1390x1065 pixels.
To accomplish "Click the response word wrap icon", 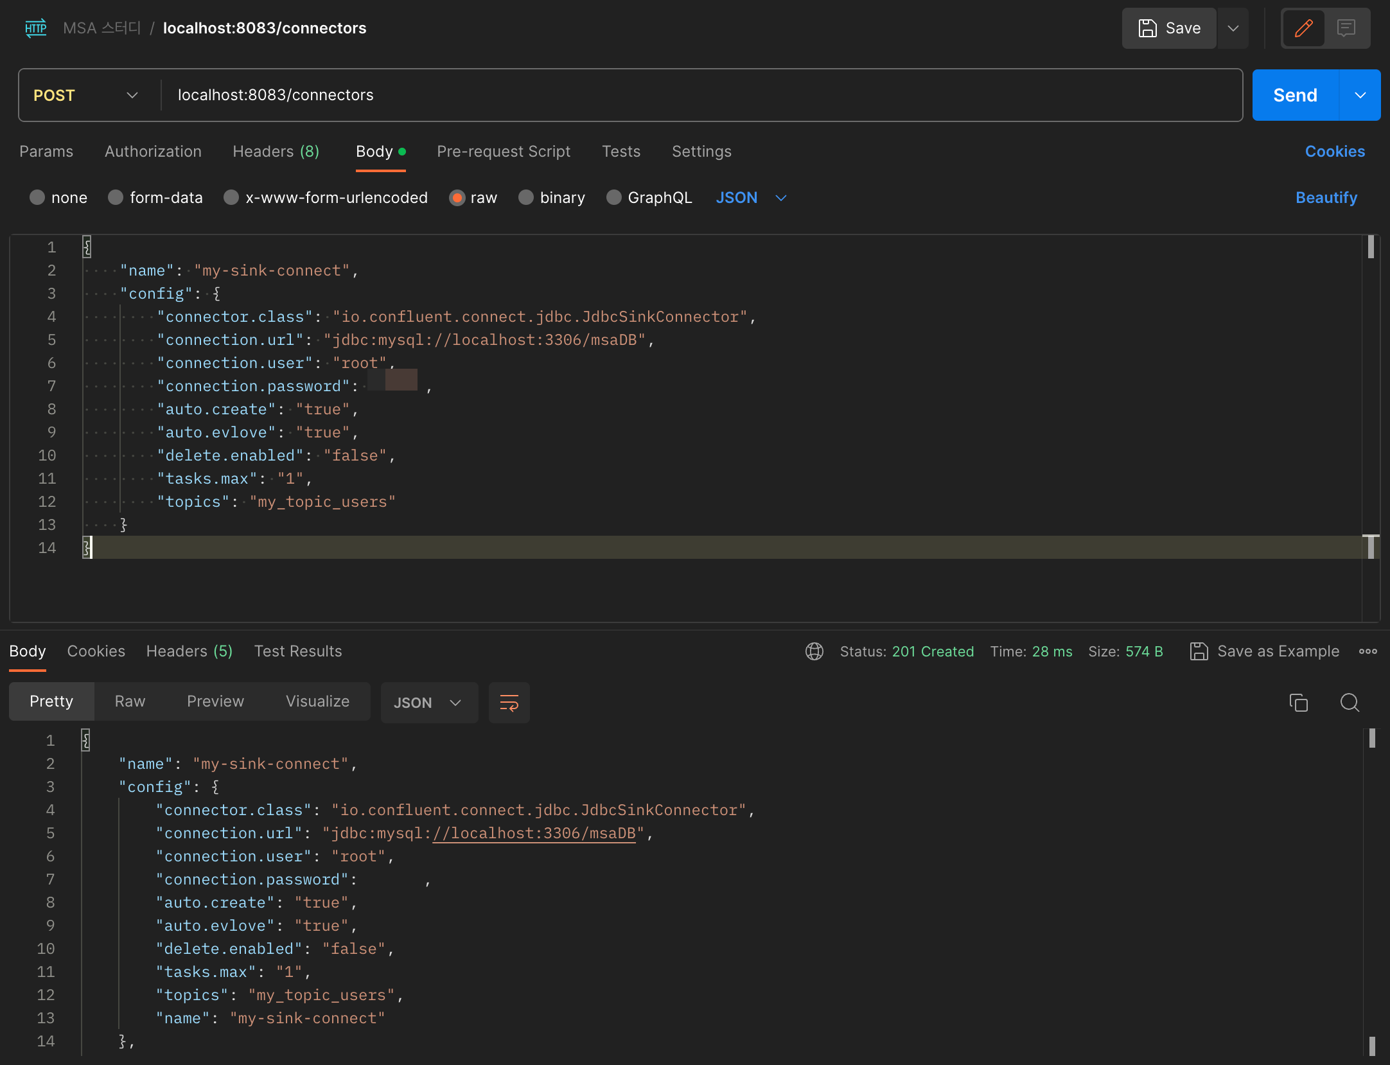I will [x=509, y=703].
